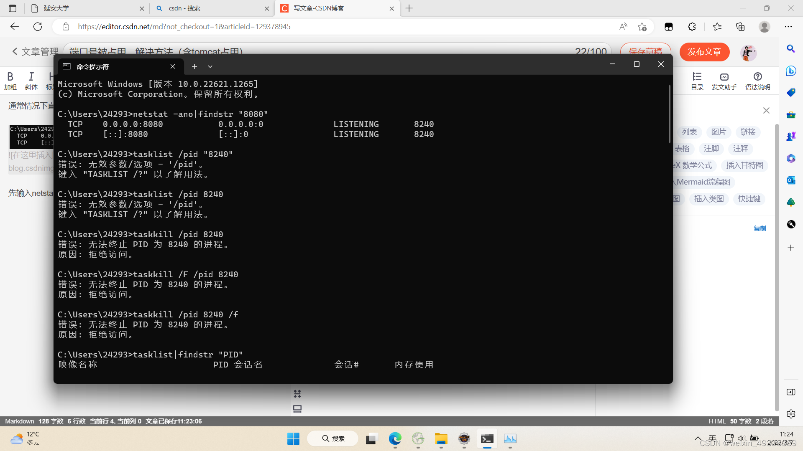Open a new browser tab
Image resolution: width=803 pixels, height=451 pixels.
[409, 8]
